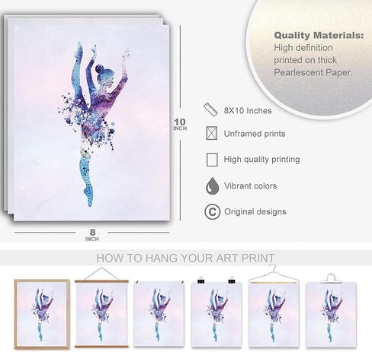Select the wooden framed ballerina hanging example
372x352 pixels.
tap(42, 314)
